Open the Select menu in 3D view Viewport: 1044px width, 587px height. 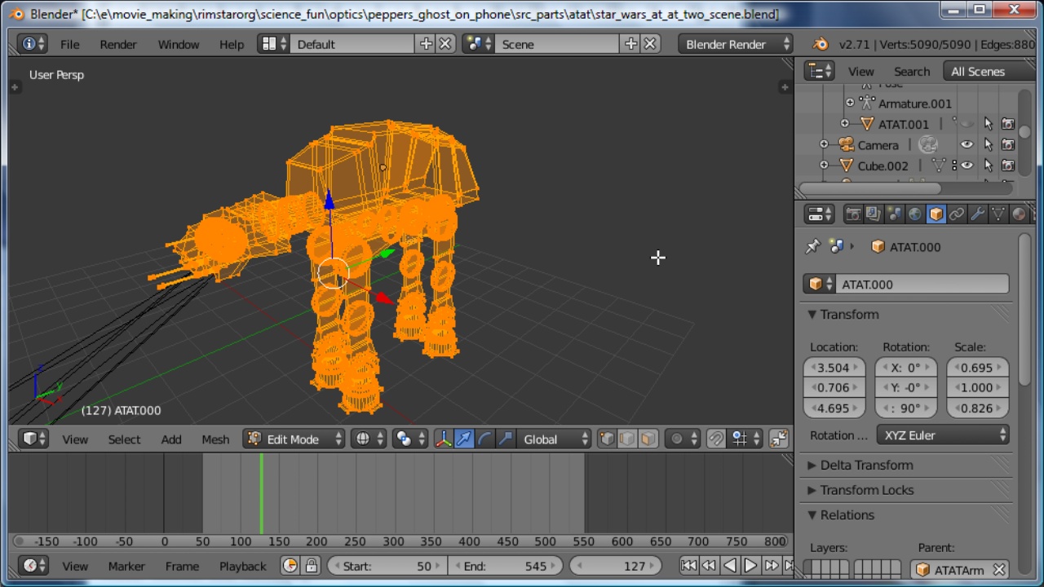coord(124,439)
